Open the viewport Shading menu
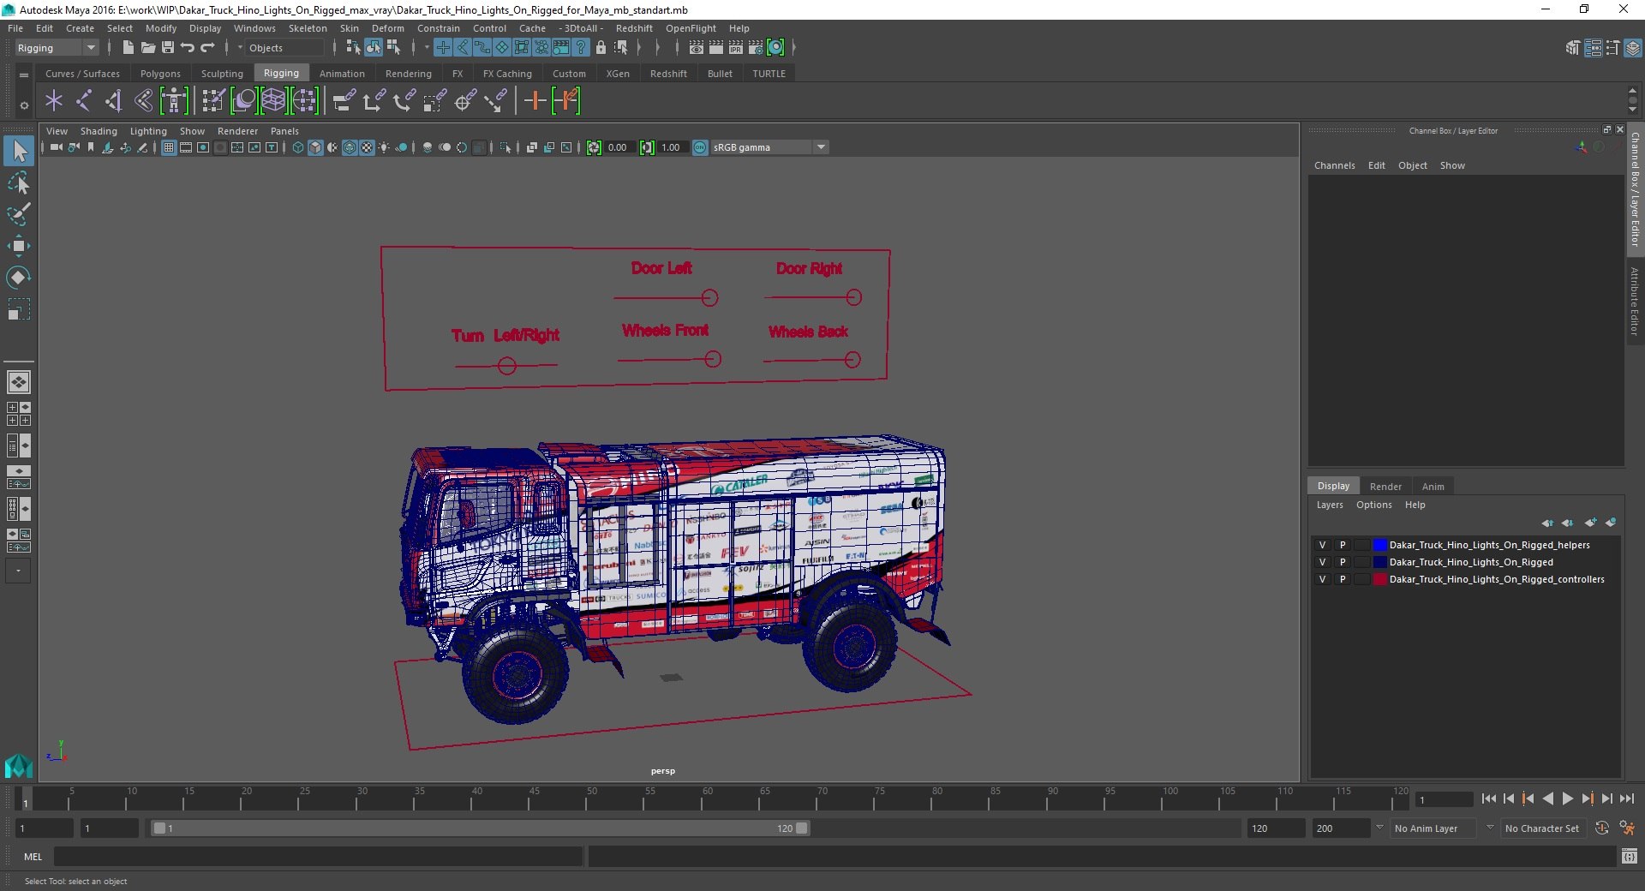Viewport: 1645px width, 891px height. click(99, 131)
